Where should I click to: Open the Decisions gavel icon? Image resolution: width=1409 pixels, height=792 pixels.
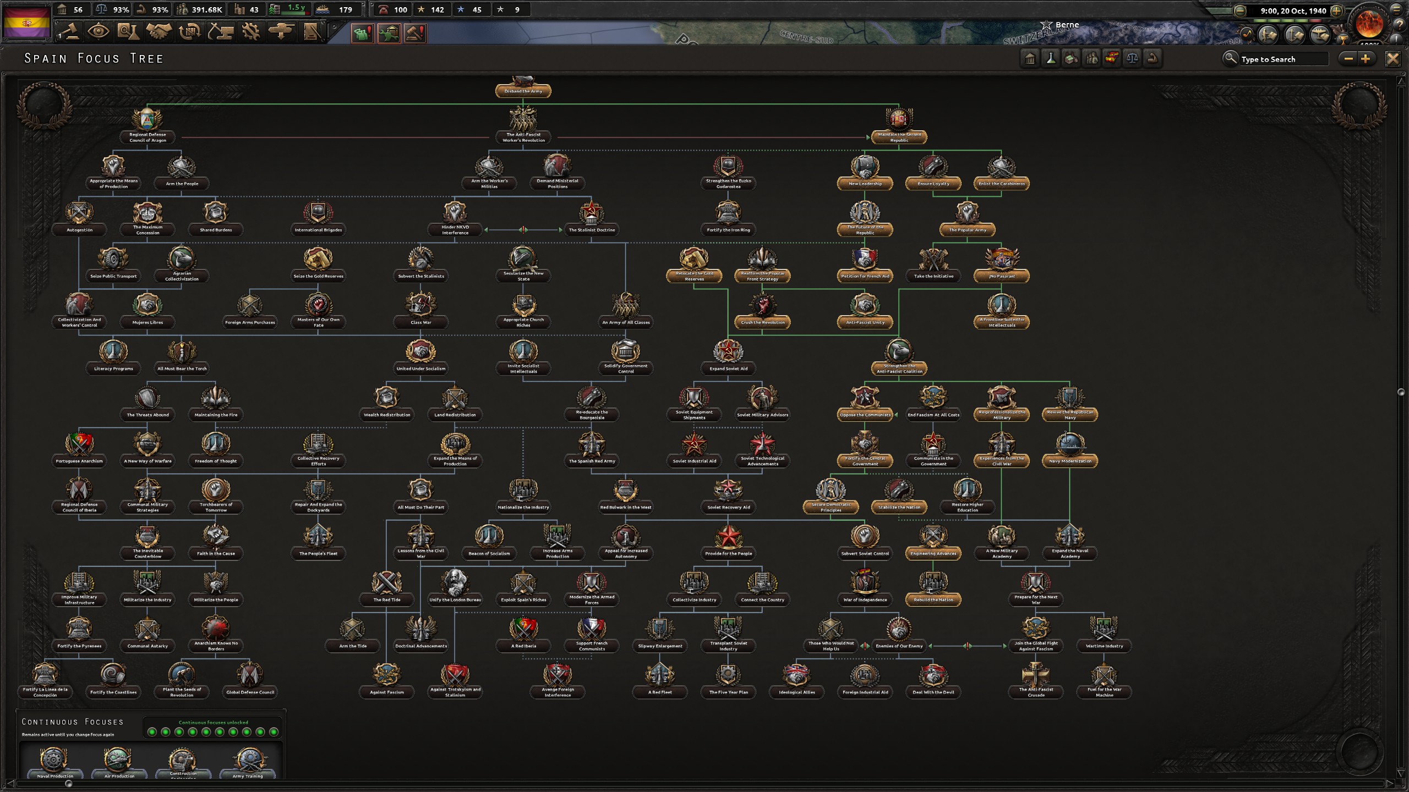[69, 31]
